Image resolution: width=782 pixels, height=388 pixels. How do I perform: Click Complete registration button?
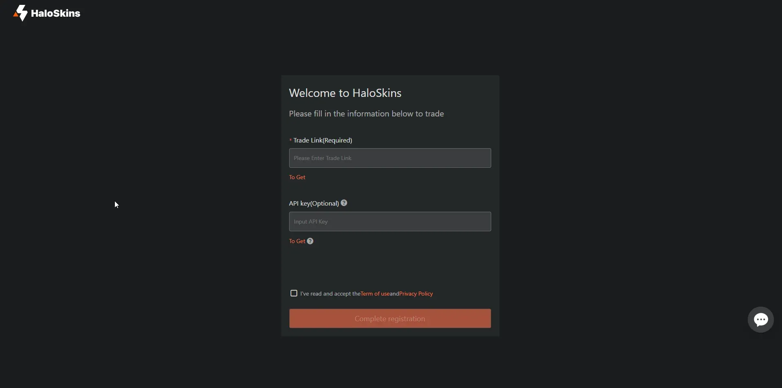tap(390, 319)
